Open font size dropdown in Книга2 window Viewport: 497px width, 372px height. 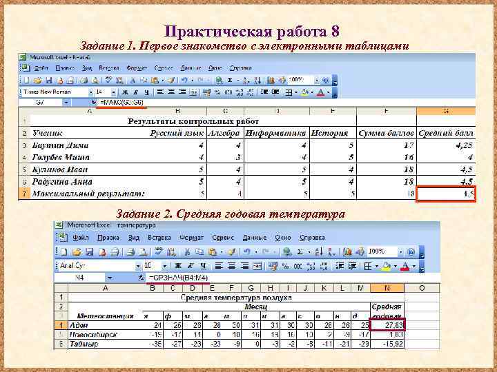[113, 92]
